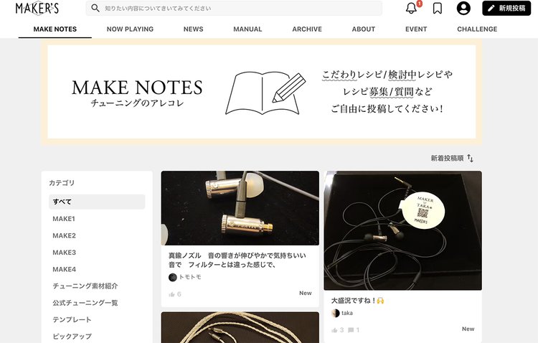The height and width of the screenshot is (343, 538).
Task: Open the MAKE NOTES banner image
Action: [x=261, y=92]
